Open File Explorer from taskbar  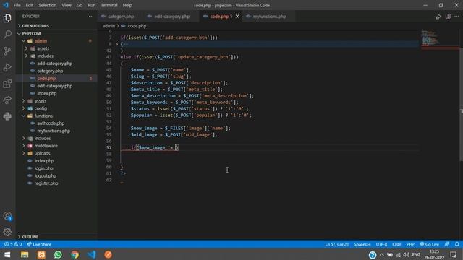tap(25, 254)
